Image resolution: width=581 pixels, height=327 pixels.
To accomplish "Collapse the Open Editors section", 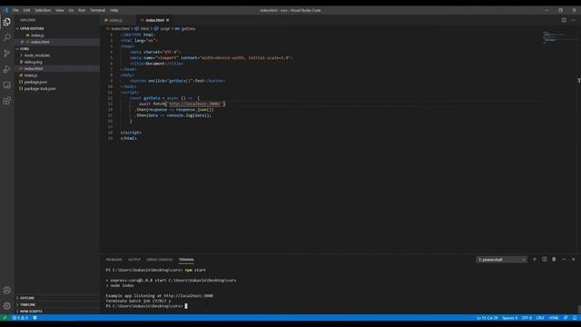I will pyautogui.click(x=32, y=28).
